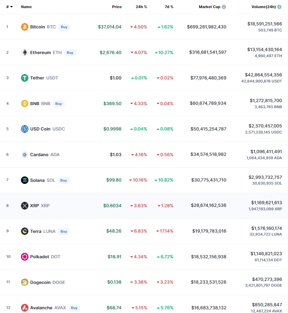Sort the table by 24h % column
Viewport: 288px width, 313px height.
pyautogui.click(x=141, y=7)
